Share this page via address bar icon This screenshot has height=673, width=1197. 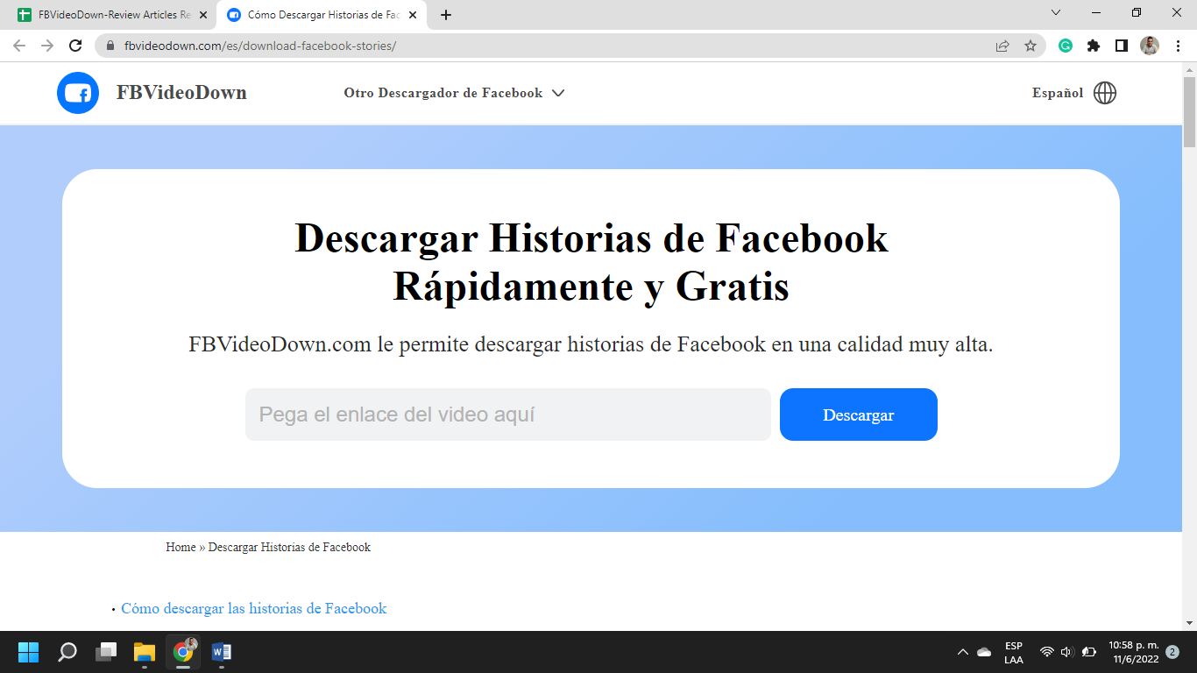point(1002,46)
